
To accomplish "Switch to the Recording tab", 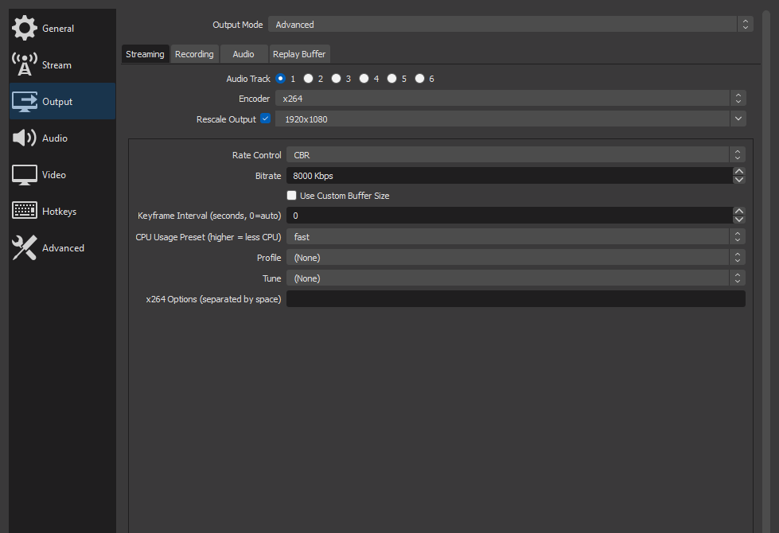I will click(x=194, y=54).
